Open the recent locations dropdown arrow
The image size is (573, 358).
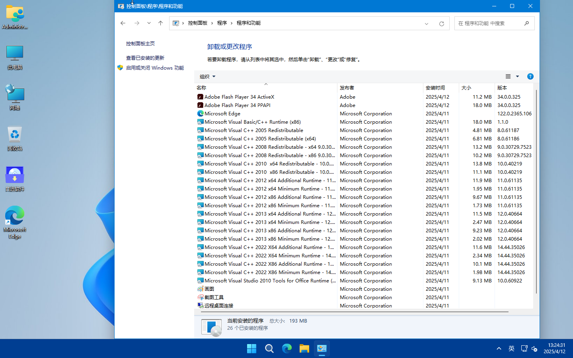coord(149,23)
